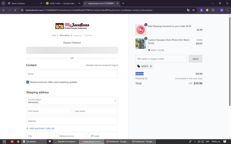The height and width of the screenshot is (144, 231).
Task: Click the City field
Action: click(41, 136)
